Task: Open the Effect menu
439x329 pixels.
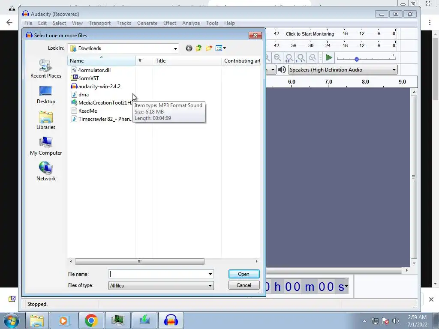Action: tap(170, 23)
